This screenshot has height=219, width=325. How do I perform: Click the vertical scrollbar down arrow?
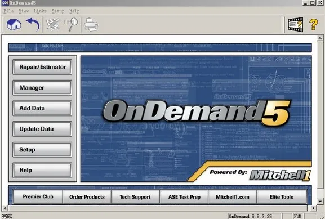tap(320, 201)
